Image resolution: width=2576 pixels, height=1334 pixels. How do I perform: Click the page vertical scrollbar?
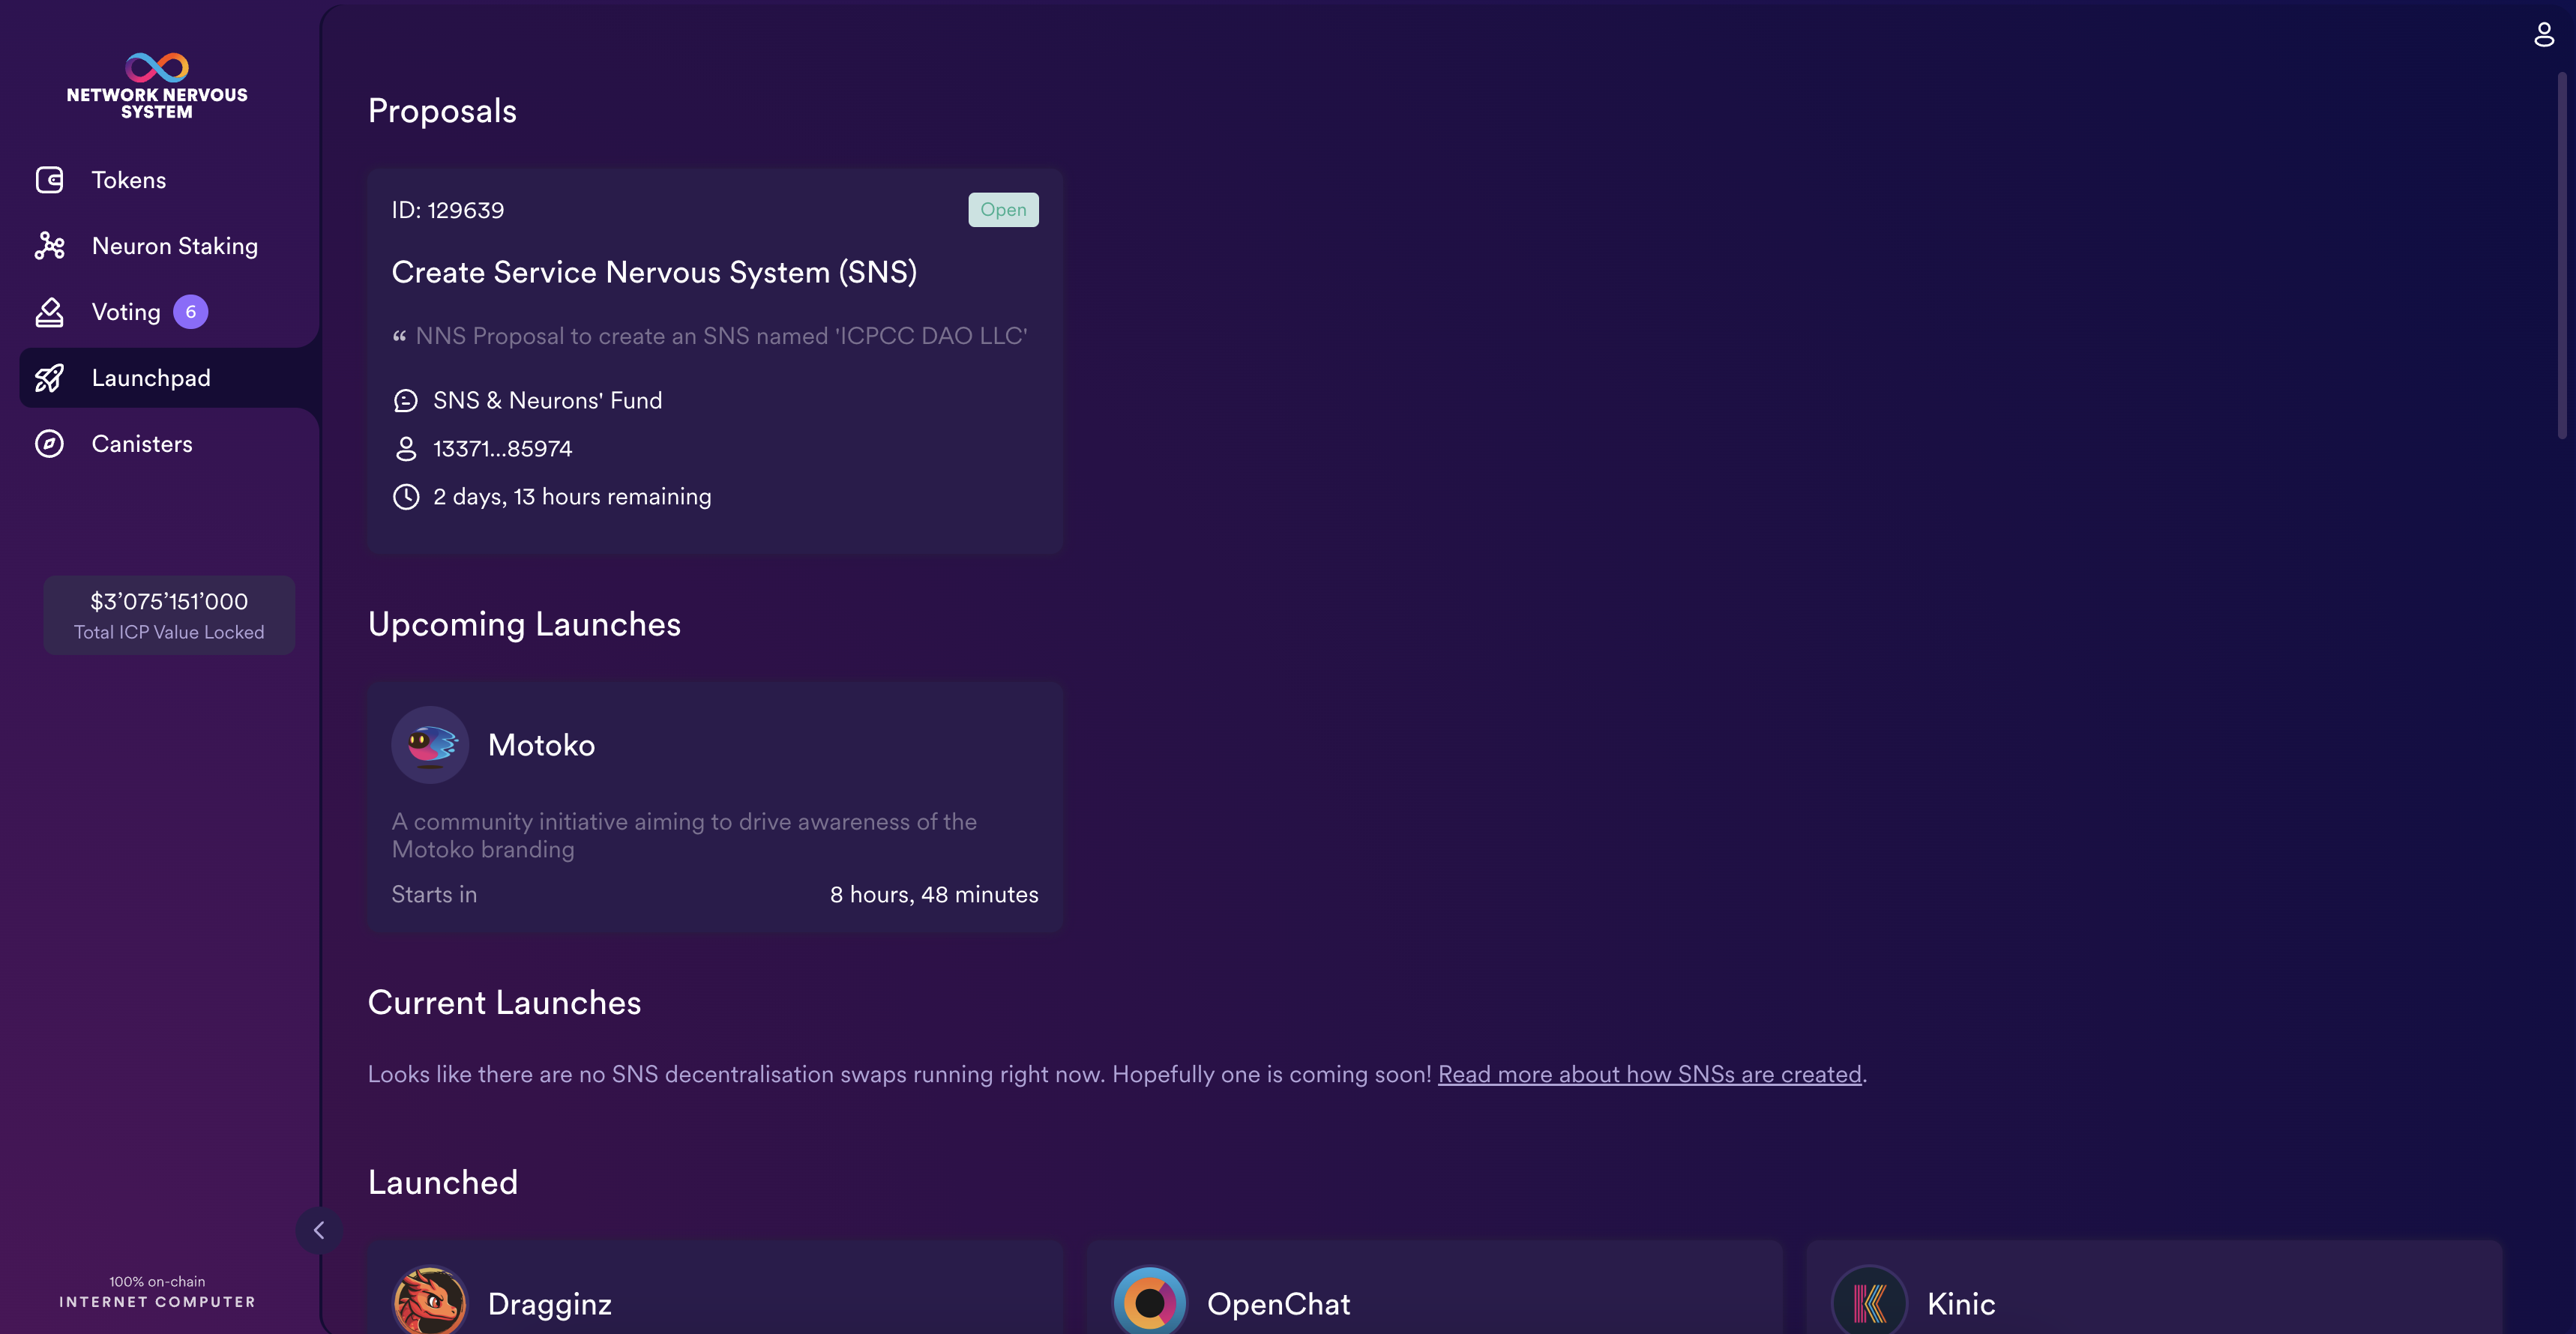click(2561, 255)
